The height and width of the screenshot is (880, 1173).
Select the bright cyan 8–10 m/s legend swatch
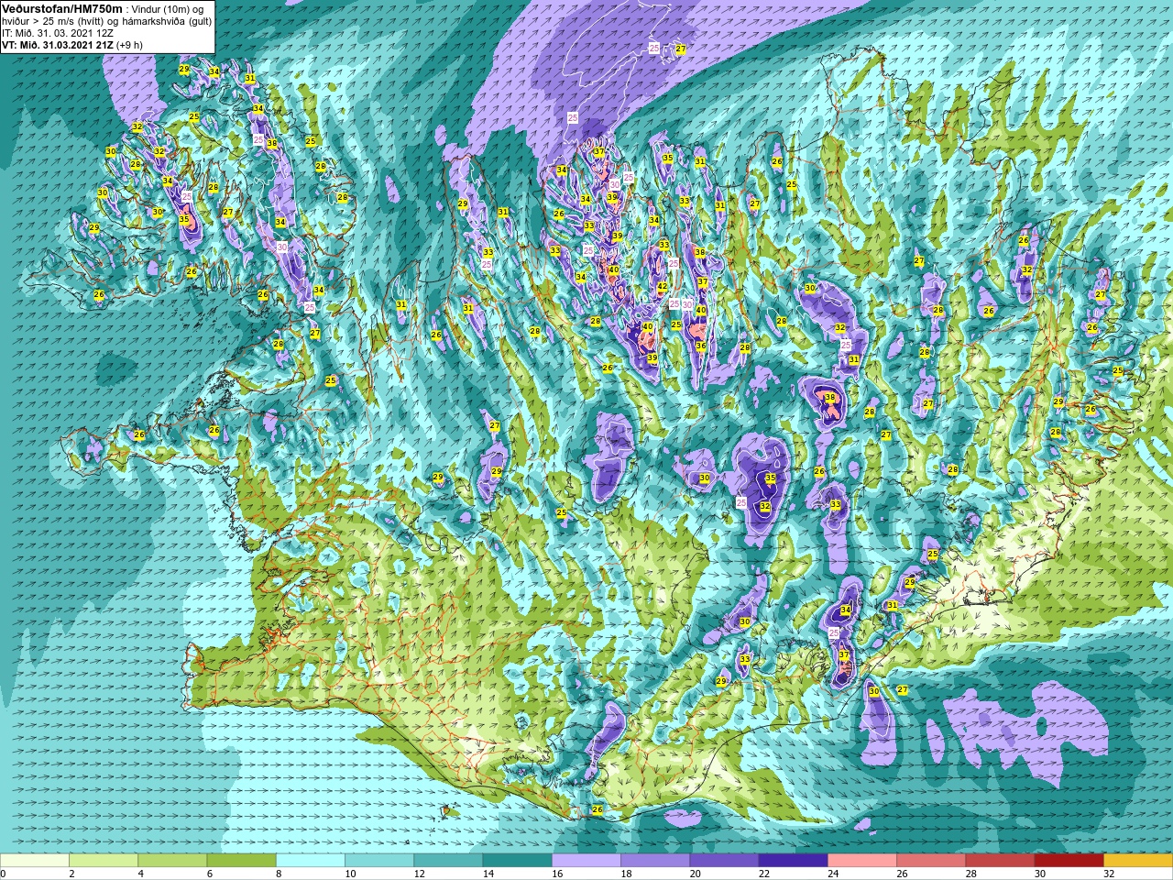[x=311, y=861]
